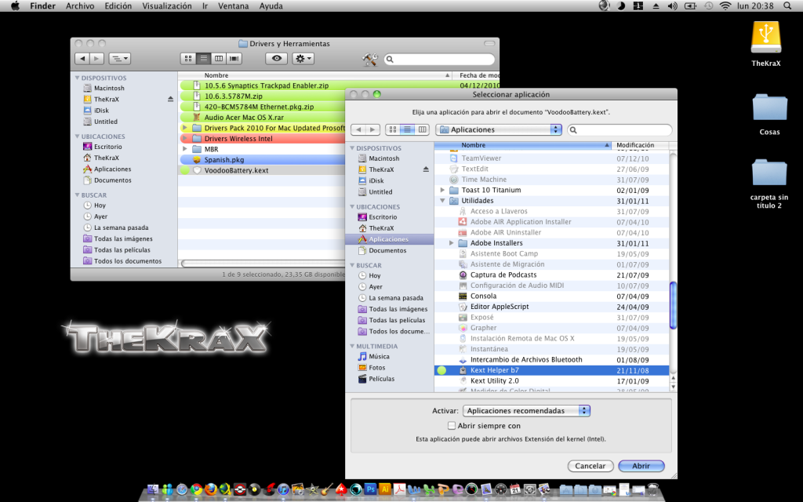Go forward in Drivers y Herramientas window
This screenshot has height=502, width=803.
pyautogui.click(x=96, y=58)
